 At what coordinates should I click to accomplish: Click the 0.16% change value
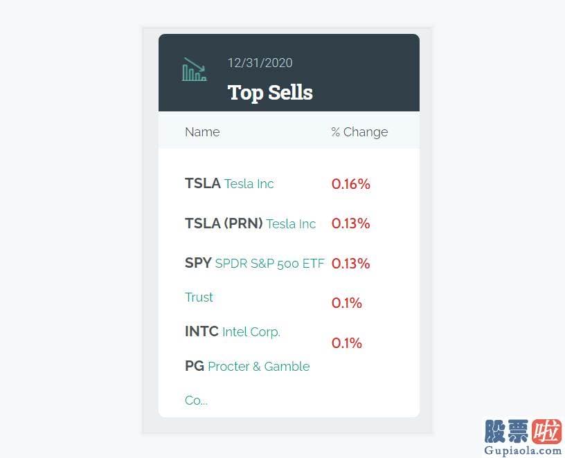351,184
